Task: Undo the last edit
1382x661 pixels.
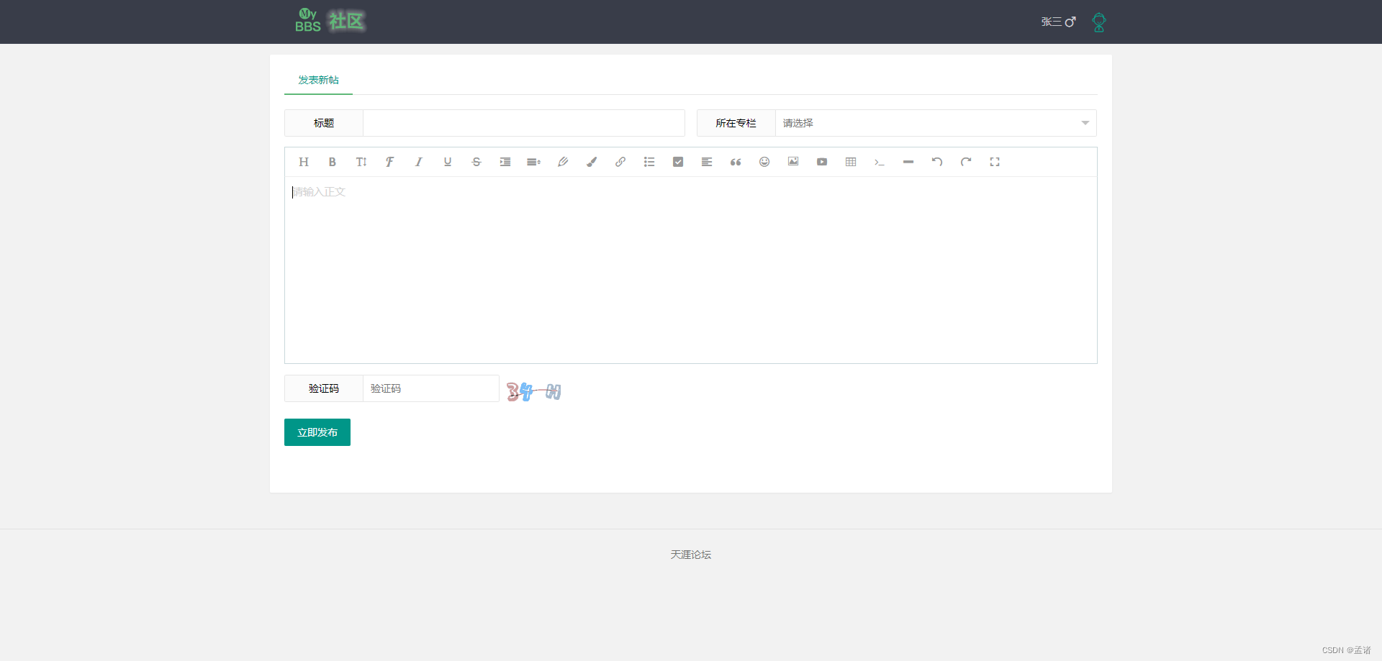Action: tap(937, 162)
